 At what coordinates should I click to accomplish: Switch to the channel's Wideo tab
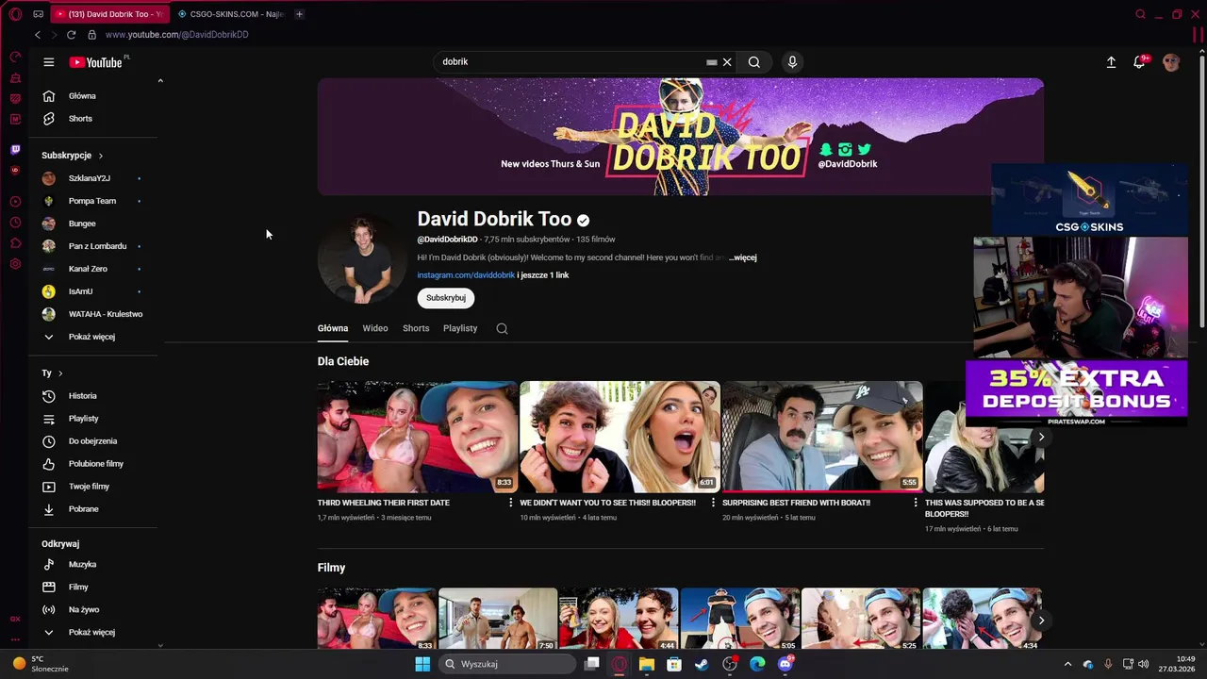click(375, 328)
